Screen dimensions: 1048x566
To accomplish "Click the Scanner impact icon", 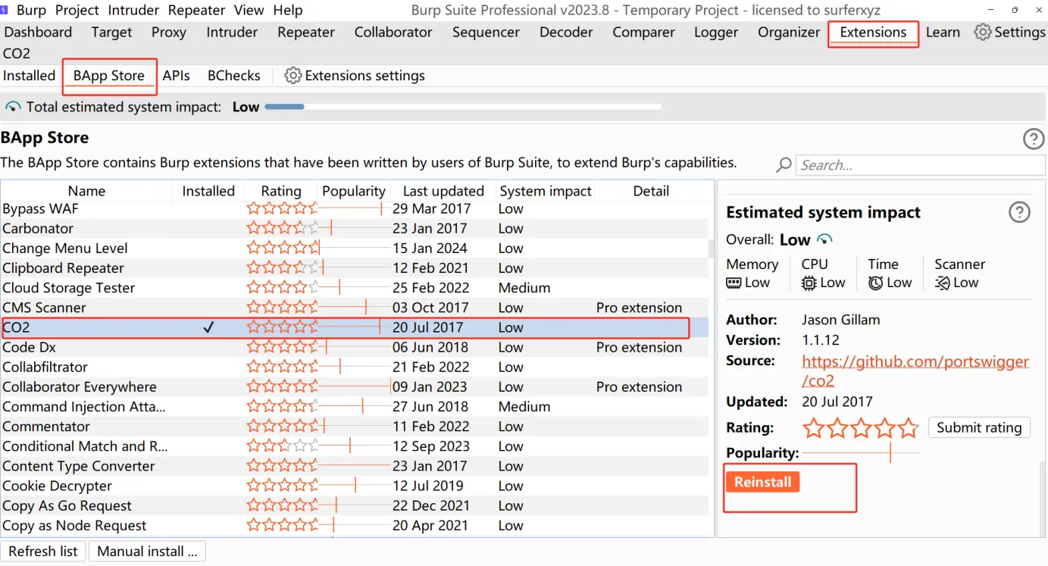I will click(x=943, y=283).
